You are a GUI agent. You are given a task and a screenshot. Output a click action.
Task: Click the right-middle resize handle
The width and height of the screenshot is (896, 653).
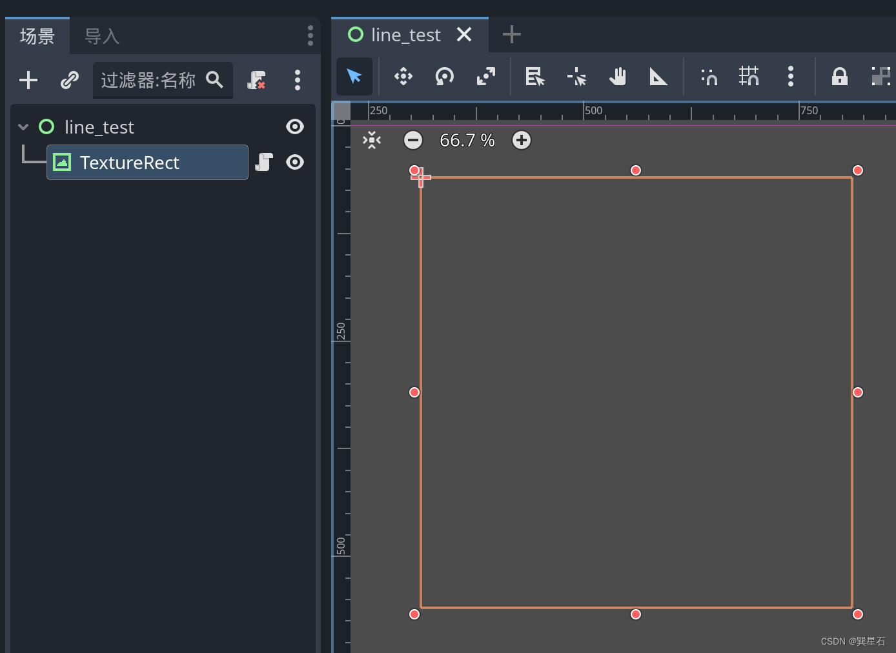tap(858, 392)
